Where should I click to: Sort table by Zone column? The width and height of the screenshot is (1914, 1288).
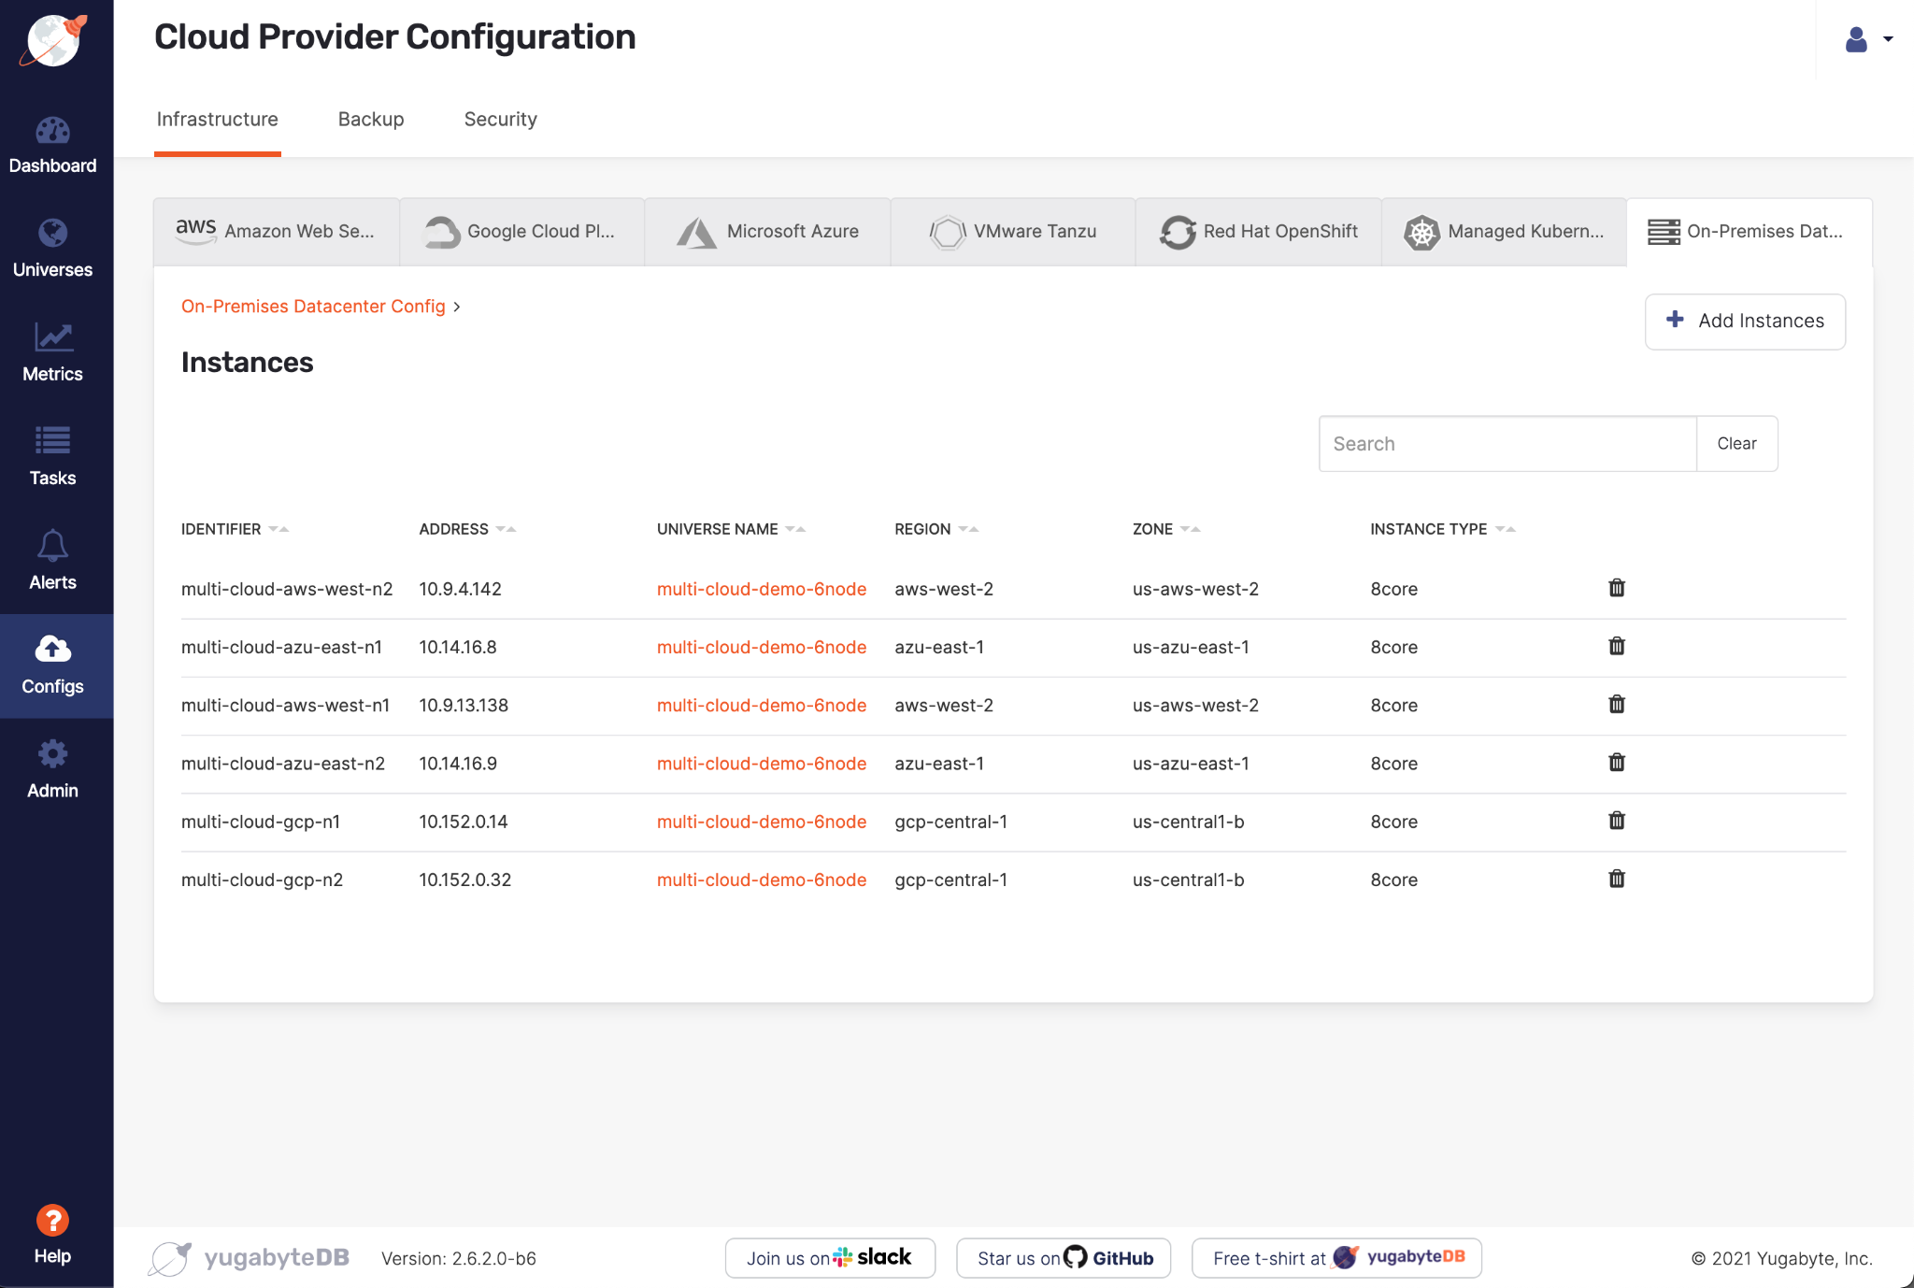pyautogui.click(x=1166, y=529)
